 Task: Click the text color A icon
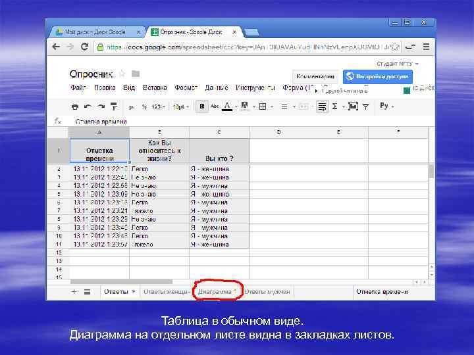(227, 106)
